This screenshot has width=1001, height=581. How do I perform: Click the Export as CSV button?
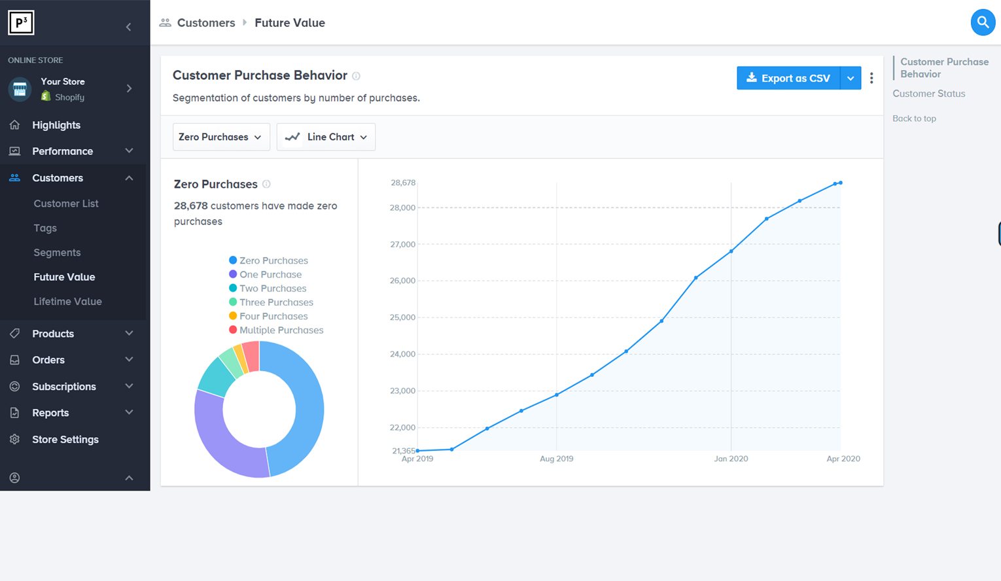pyautogui.click(x=788, y=79)
